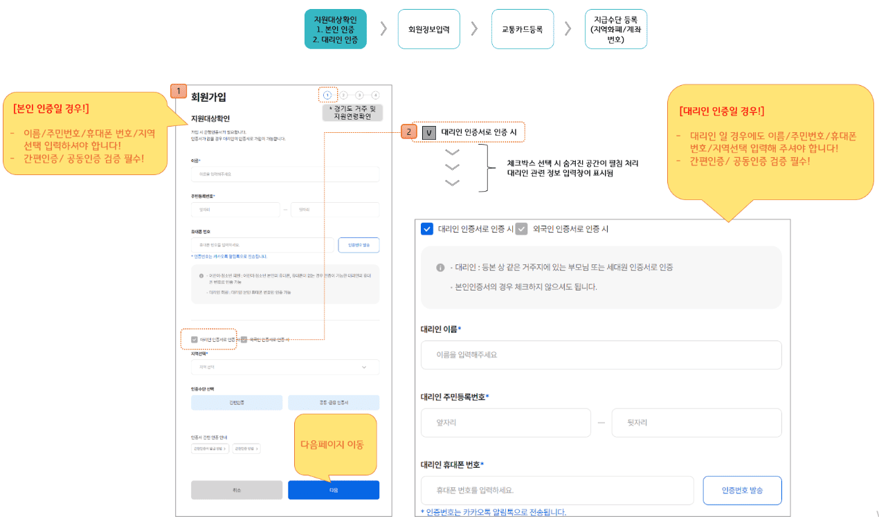Uncheck 대리인 인증서로 인증 시 in the panel
The width and height of the screenshot is (879, 517).
(x=427, y=229)
